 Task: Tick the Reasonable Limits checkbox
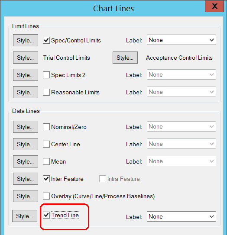(46, 92)
